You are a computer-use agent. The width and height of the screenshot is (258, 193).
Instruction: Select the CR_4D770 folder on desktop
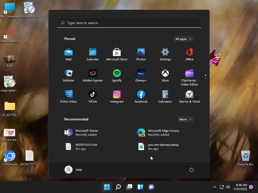(x=10, y=109)
